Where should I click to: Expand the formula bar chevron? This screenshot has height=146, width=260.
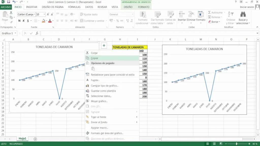click(257, 33)
